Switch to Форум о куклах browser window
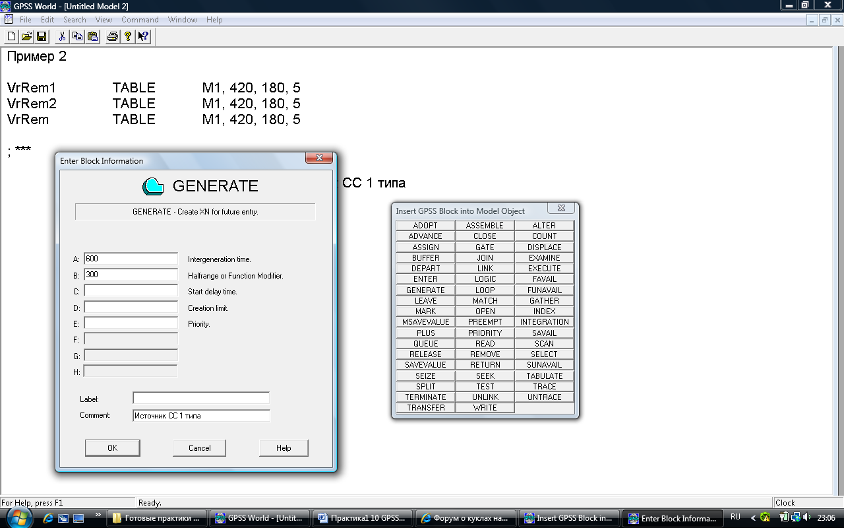Viewport: 844px width, 528px height. [466, 518]
